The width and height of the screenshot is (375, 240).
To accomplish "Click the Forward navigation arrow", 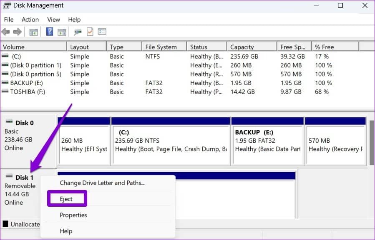I will coord(17,32).
